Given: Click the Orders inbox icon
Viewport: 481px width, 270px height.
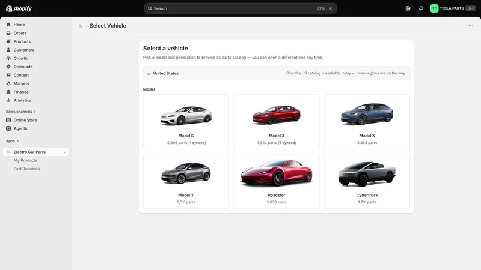Looking at the screenshot, I should [x=8, y=33].
